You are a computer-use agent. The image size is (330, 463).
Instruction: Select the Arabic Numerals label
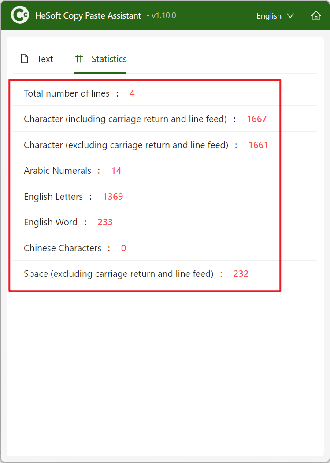(57, 171)
